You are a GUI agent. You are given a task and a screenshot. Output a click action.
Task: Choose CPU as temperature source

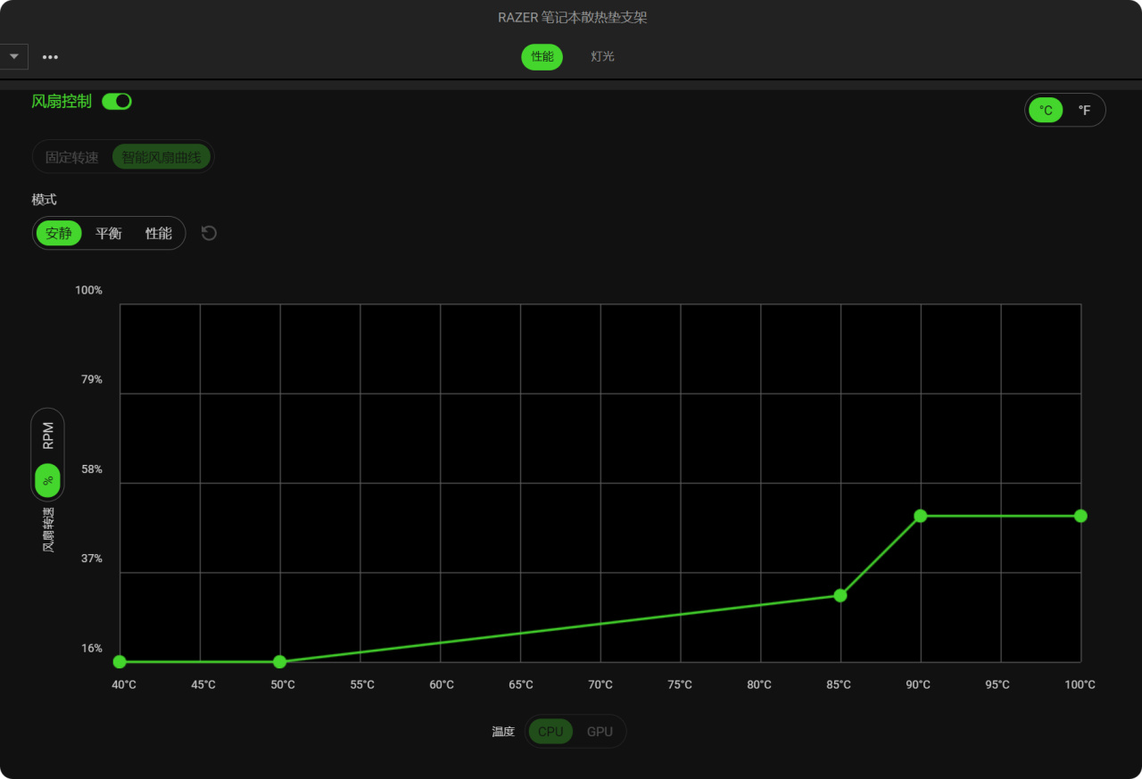pos(550,732)
